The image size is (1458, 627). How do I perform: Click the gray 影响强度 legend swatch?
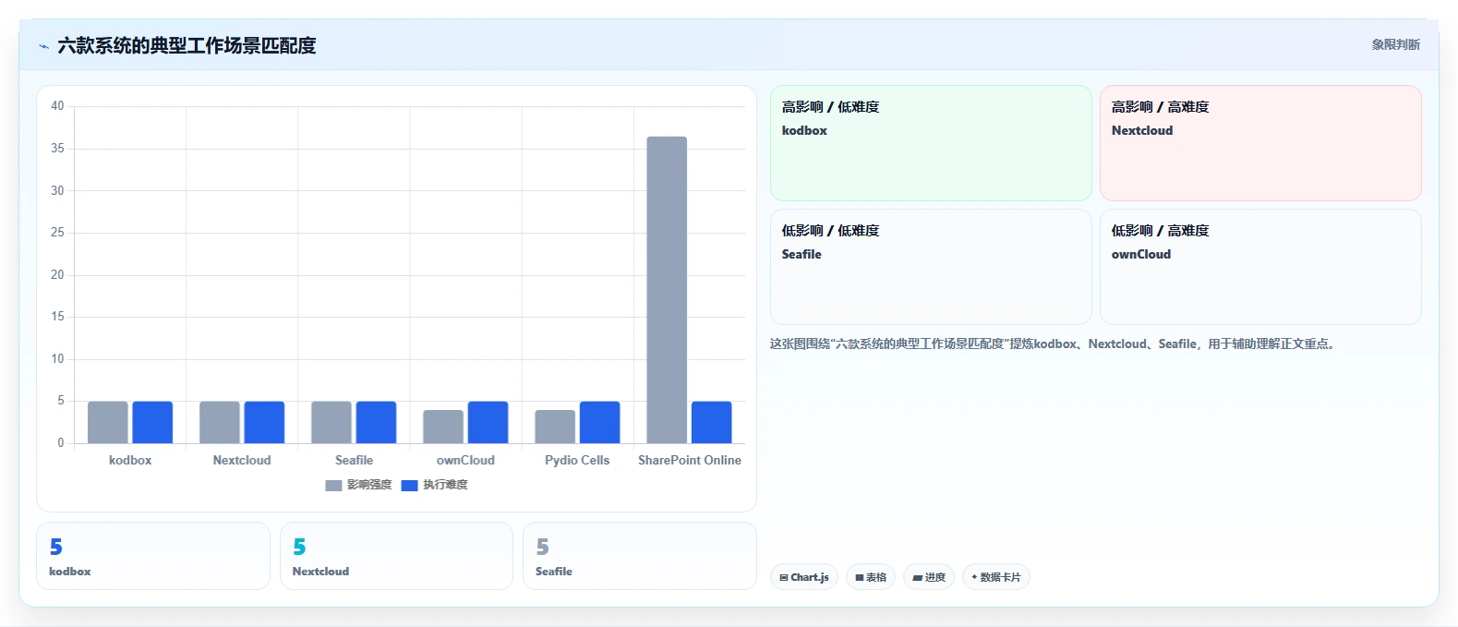(x=333, y=485)
